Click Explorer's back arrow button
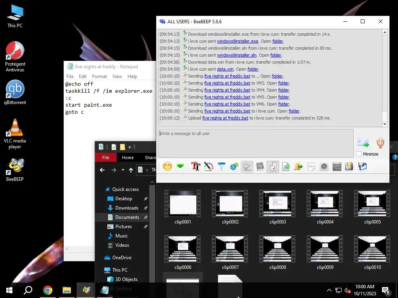 coord(102,170)
